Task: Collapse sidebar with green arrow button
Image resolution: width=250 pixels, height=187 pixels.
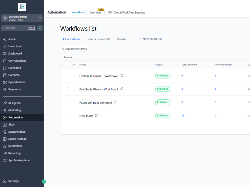Action: click(44, 182)
